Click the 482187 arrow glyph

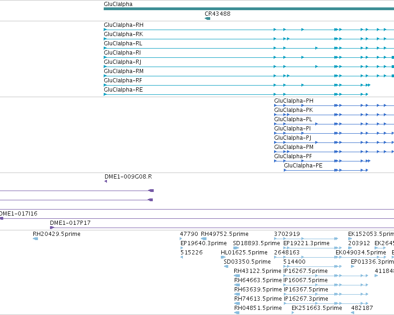[352, 313]
